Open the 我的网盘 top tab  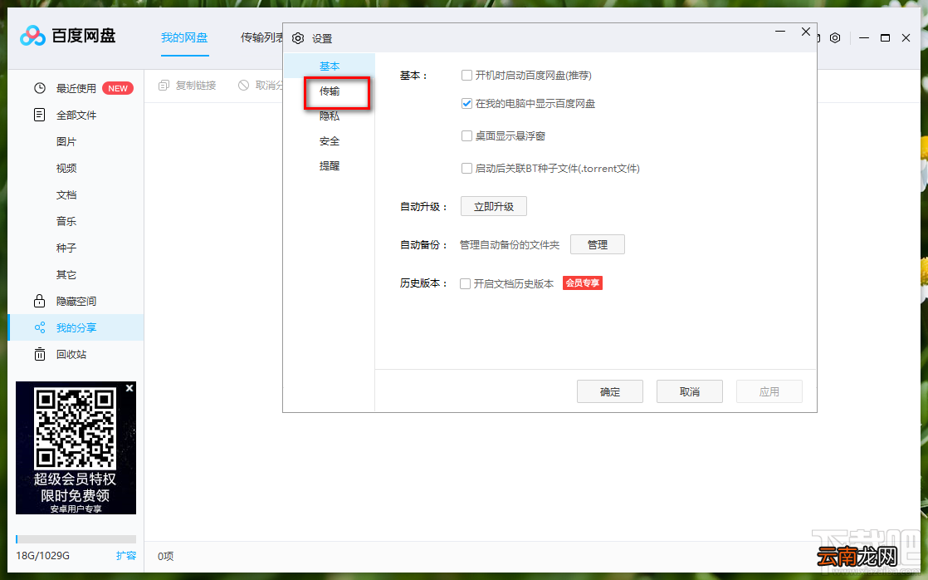click(x=184, y=38)
